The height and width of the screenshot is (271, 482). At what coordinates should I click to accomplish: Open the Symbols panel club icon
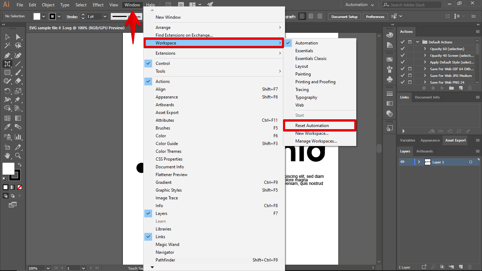(390, 79)
